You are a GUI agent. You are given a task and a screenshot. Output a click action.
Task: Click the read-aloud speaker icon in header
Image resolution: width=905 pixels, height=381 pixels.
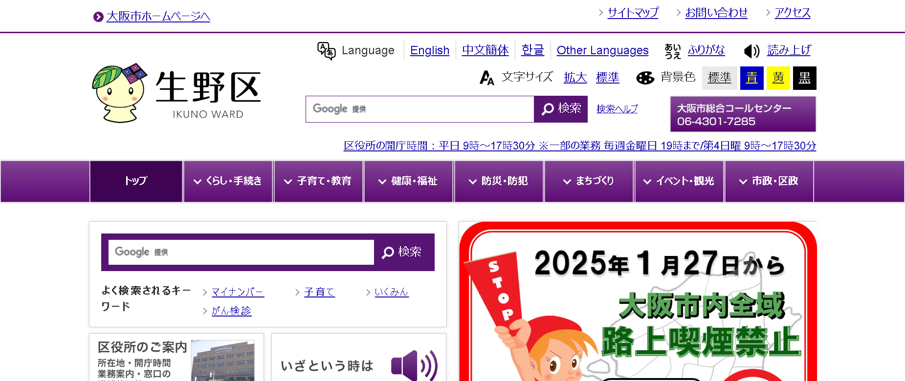click(752, 51)
